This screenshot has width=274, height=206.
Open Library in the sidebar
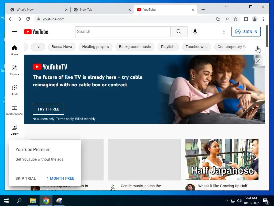coord(14,130)
